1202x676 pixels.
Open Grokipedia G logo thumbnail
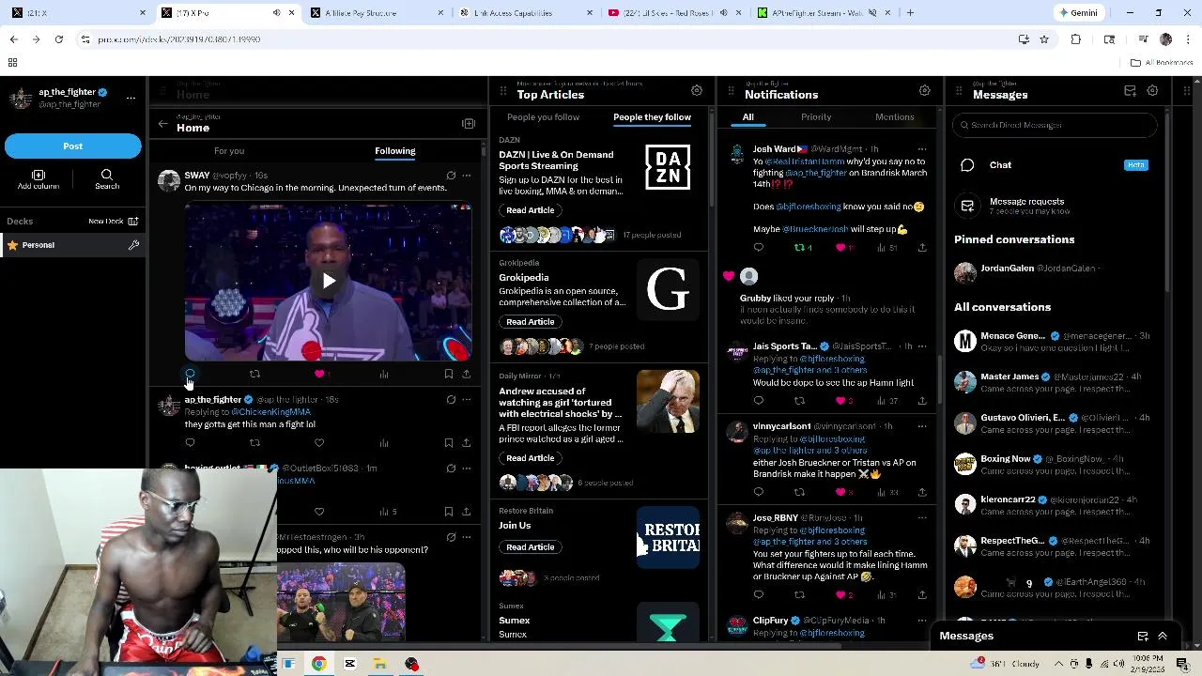coord(668,290)
